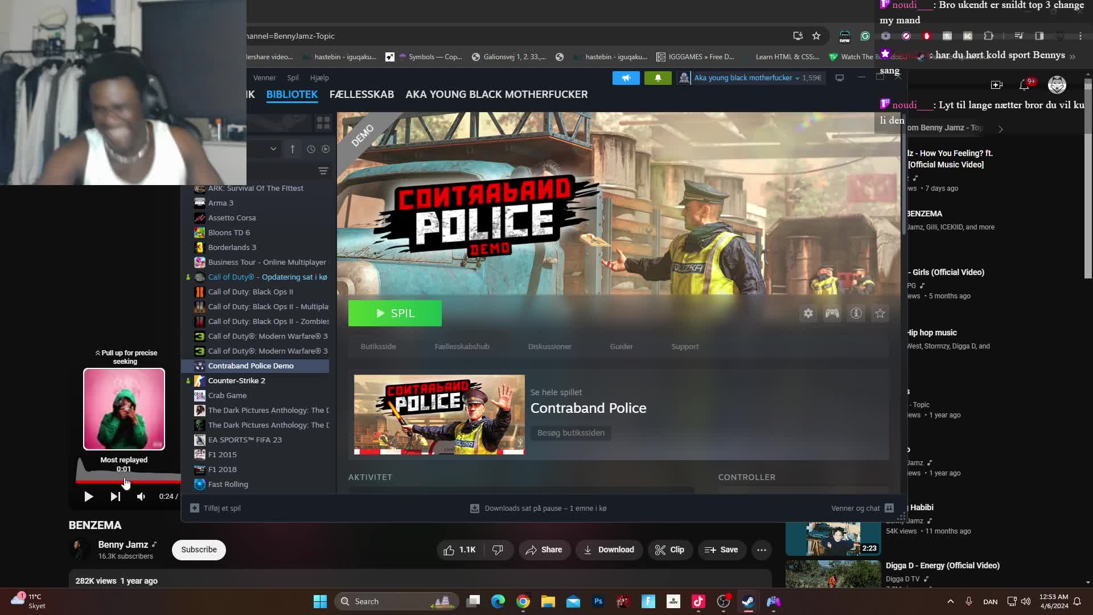Open Windows Start menu
This screenshot has width=1093, height=615.
(x=320, y=601)
